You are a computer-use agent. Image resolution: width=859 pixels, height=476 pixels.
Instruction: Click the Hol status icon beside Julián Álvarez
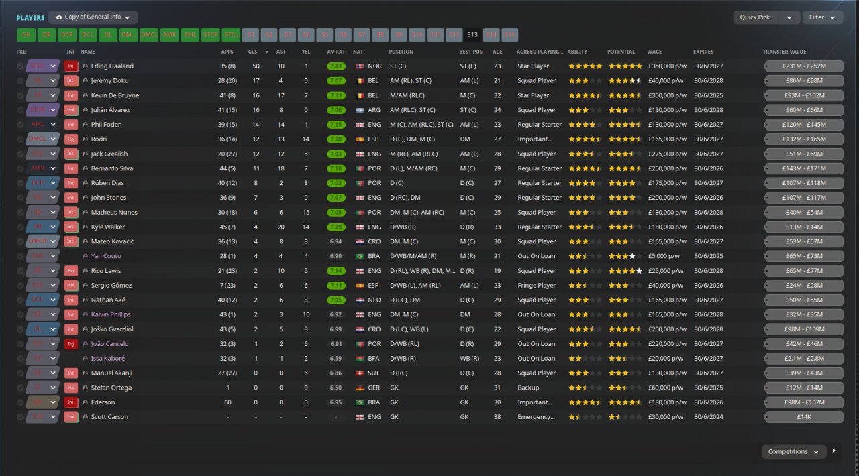point(70,110)
